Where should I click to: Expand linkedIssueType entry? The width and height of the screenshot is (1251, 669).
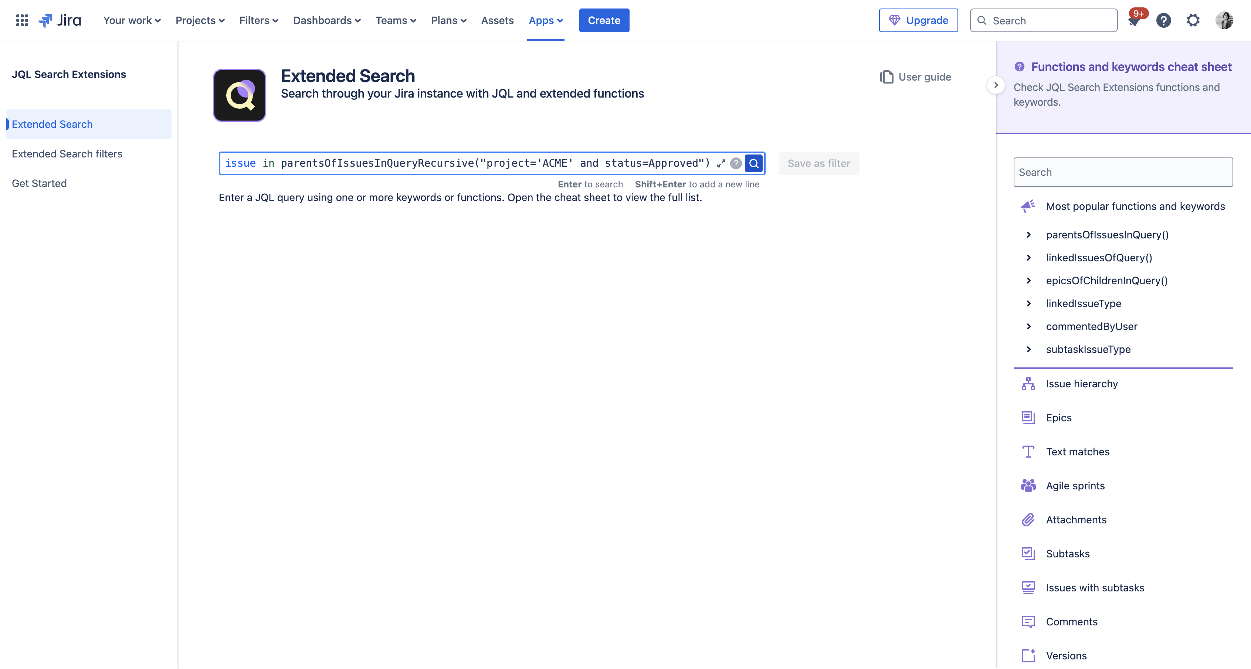[x=1028, y=303]
